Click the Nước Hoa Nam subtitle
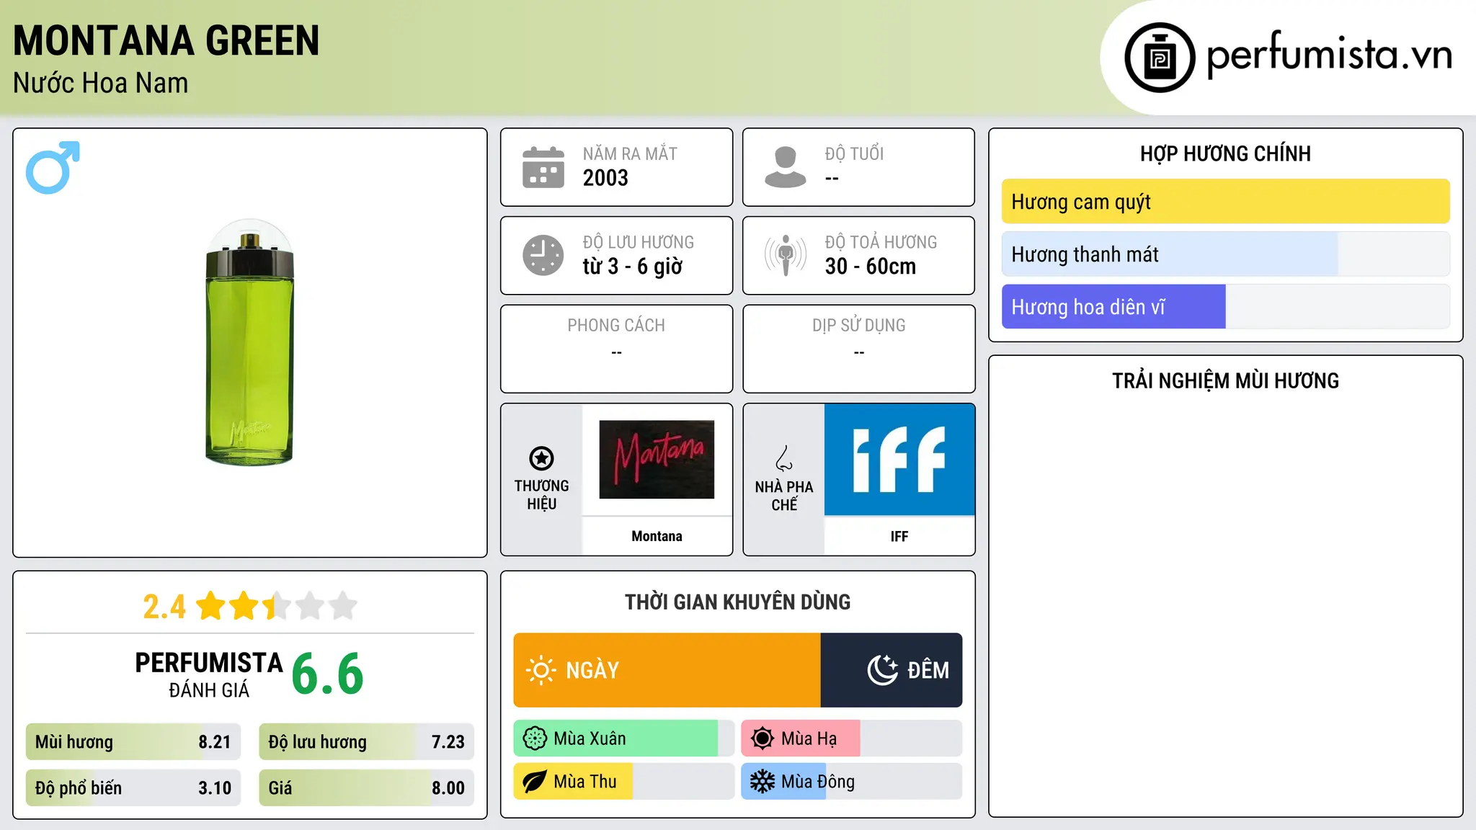Viewport: 1476px width, 830px height. 101,83
